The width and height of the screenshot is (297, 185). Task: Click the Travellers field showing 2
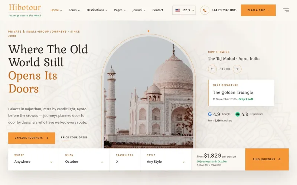pos(125,159)
